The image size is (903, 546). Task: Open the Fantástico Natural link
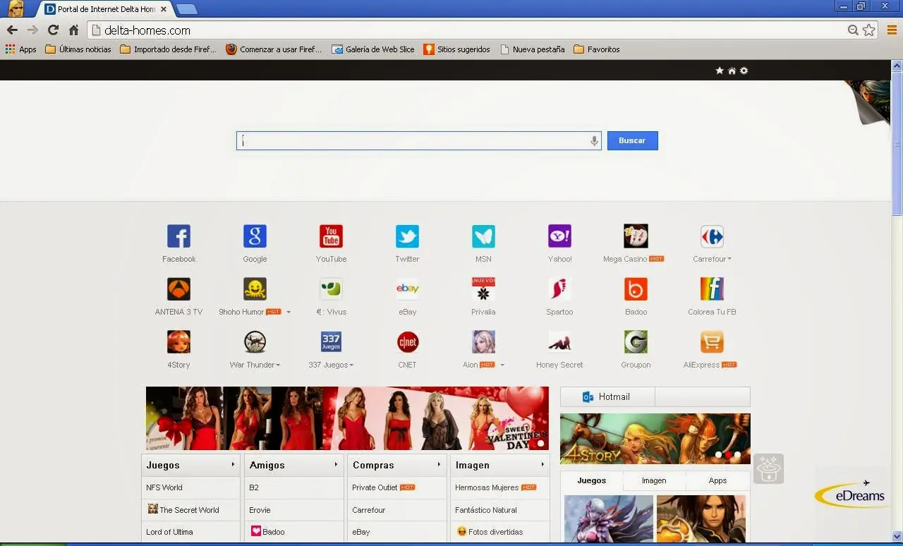tap(486, 510)
